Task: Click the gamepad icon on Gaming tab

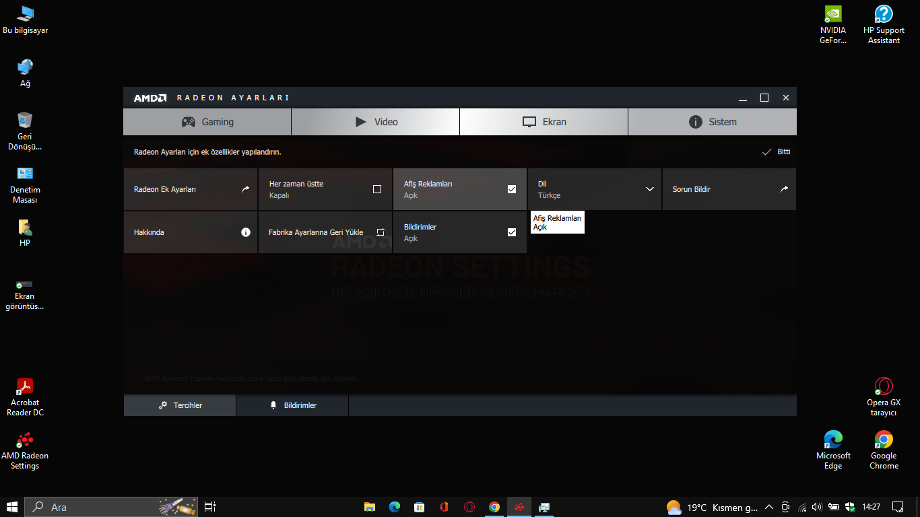Action: pyautogui.click(x=189, y=122)
